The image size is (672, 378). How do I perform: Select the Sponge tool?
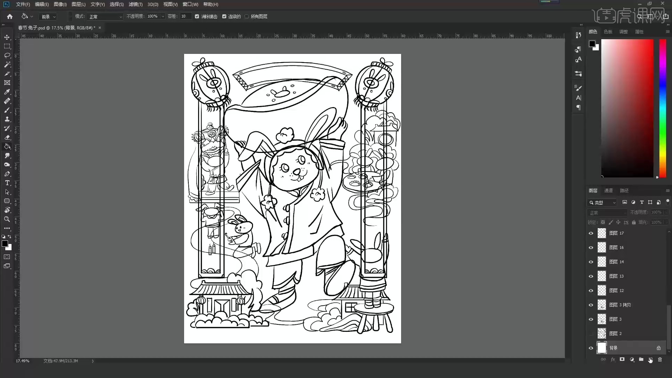click(x=7, y=164)
